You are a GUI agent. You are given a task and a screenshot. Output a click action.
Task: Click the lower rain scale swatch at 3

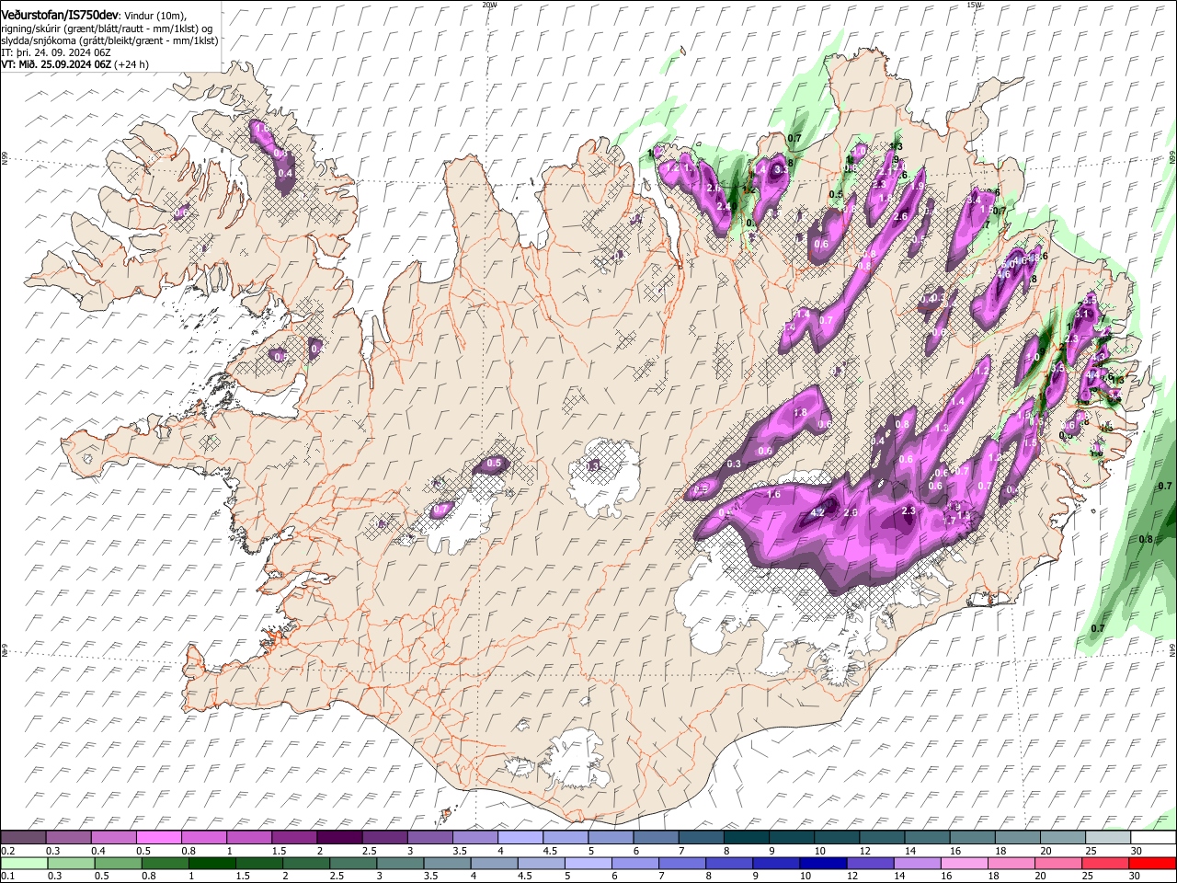(x=400, y=863)
